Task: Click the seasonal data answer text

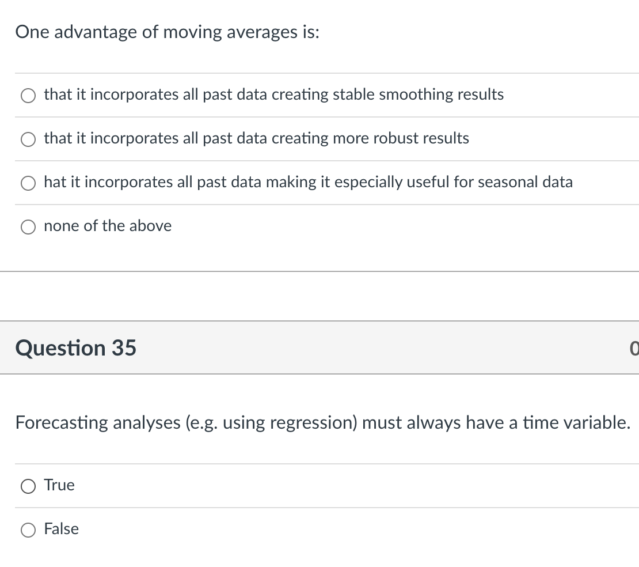Action: click(309, 182)
